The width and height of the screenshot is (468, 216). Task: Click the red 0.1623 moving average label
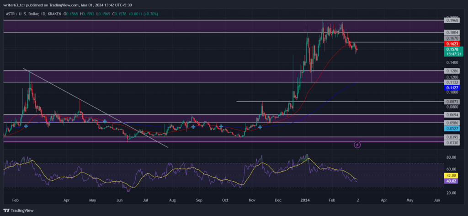pos(451,44)
